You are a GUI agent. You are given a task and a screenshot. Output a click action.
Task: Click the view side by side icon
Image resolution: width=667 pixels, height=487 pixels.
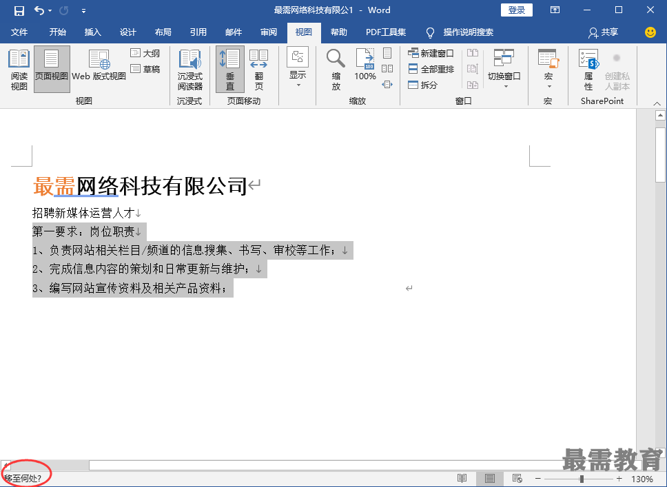coord(473,53)
